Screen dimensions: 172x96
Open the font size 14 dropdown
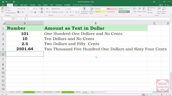click(x=32, y=9)
